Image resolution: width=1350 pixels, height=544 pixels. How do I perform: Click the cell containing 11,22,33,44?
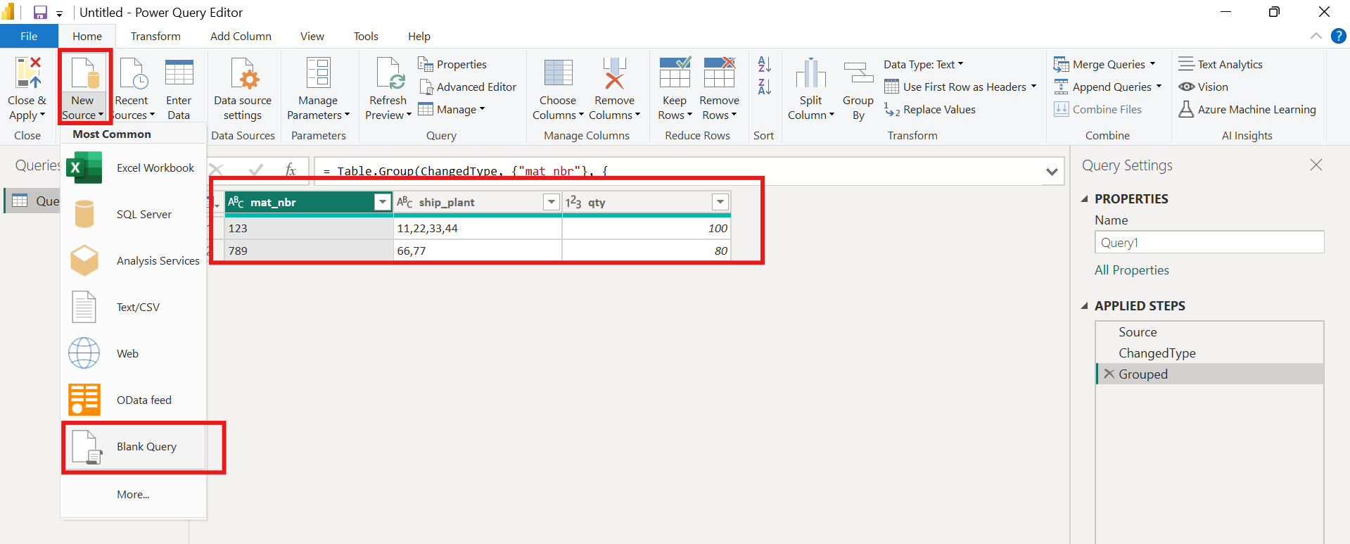point(478,229)
